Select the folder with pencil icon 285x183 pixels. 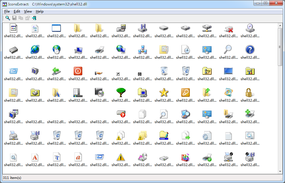164,135
